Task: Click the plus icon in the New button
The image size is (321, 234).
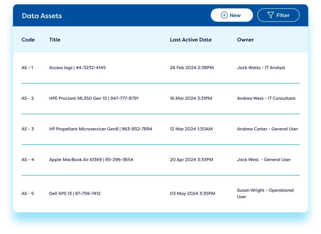Action: tap(224, 15)
